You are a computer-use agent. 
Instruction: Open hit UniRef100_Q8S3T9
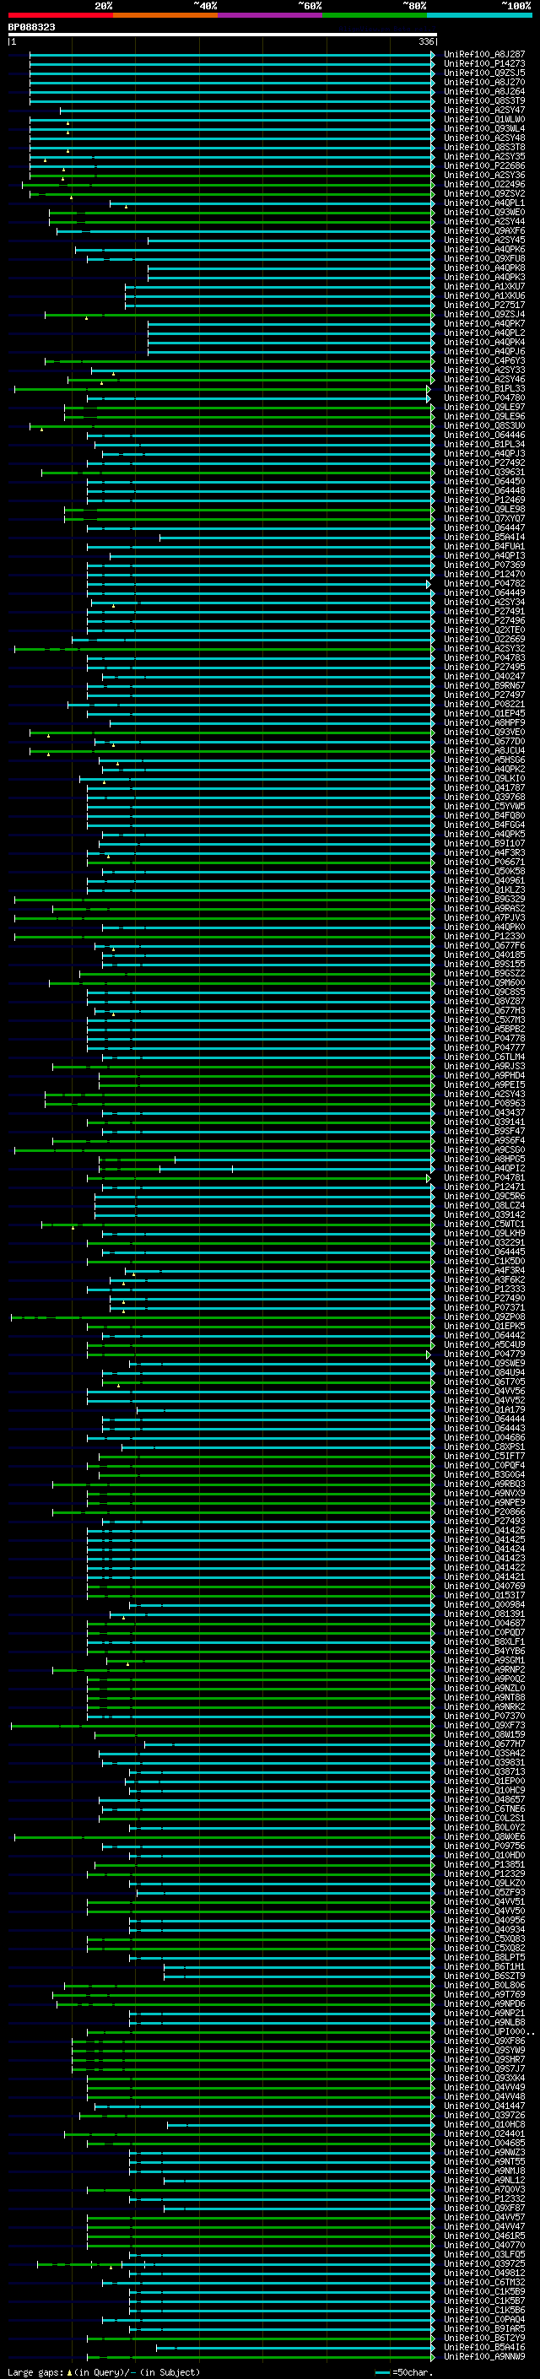click(x=484, y=100)
